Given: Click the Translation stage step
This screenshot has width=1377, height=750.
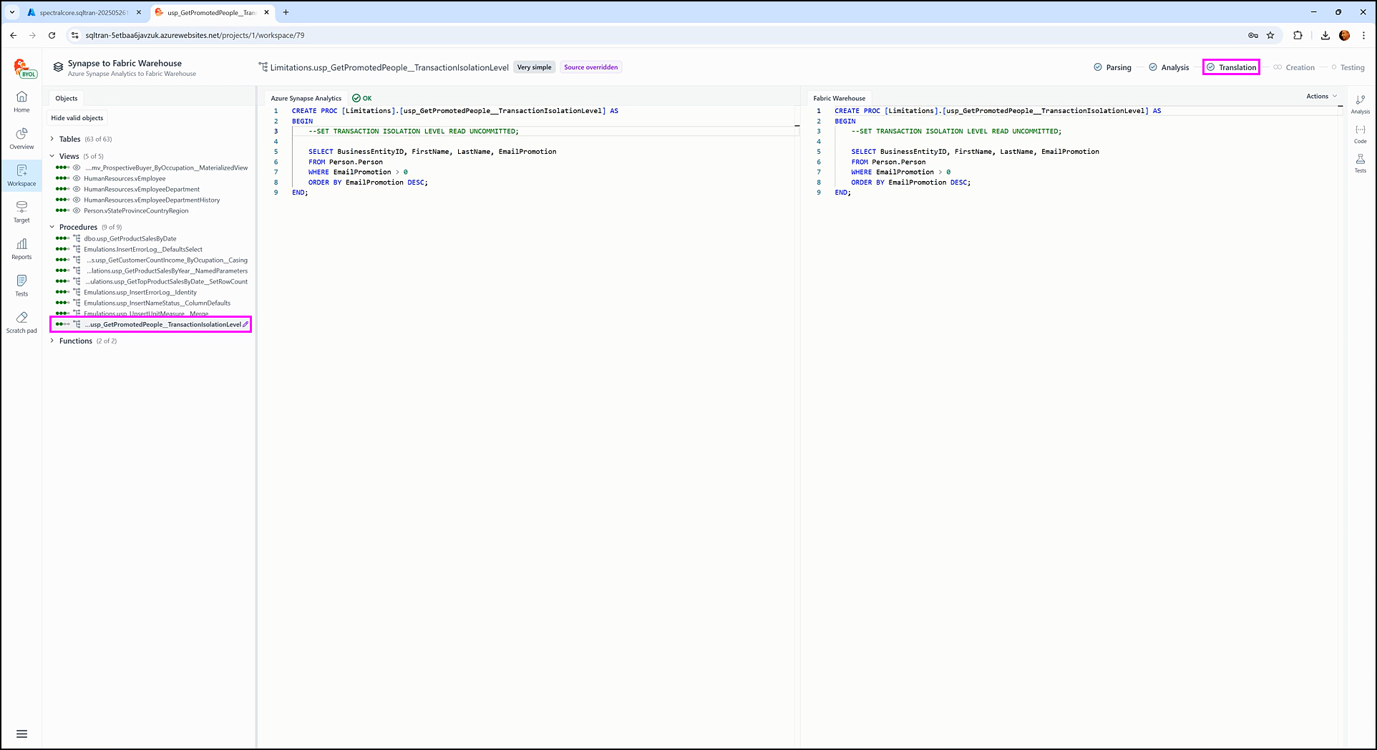Looking at the screenshot, I should coord(1231,67).
